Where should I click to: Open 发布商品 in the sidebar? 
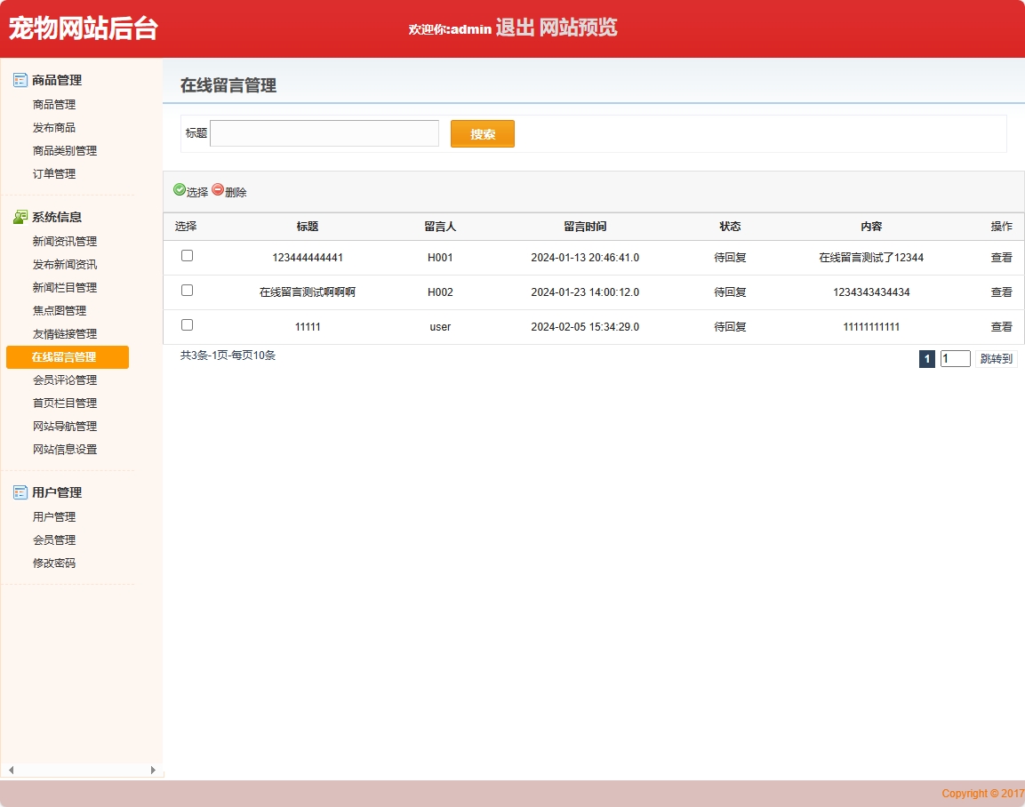pyautogui.click(x=53, y=126)
